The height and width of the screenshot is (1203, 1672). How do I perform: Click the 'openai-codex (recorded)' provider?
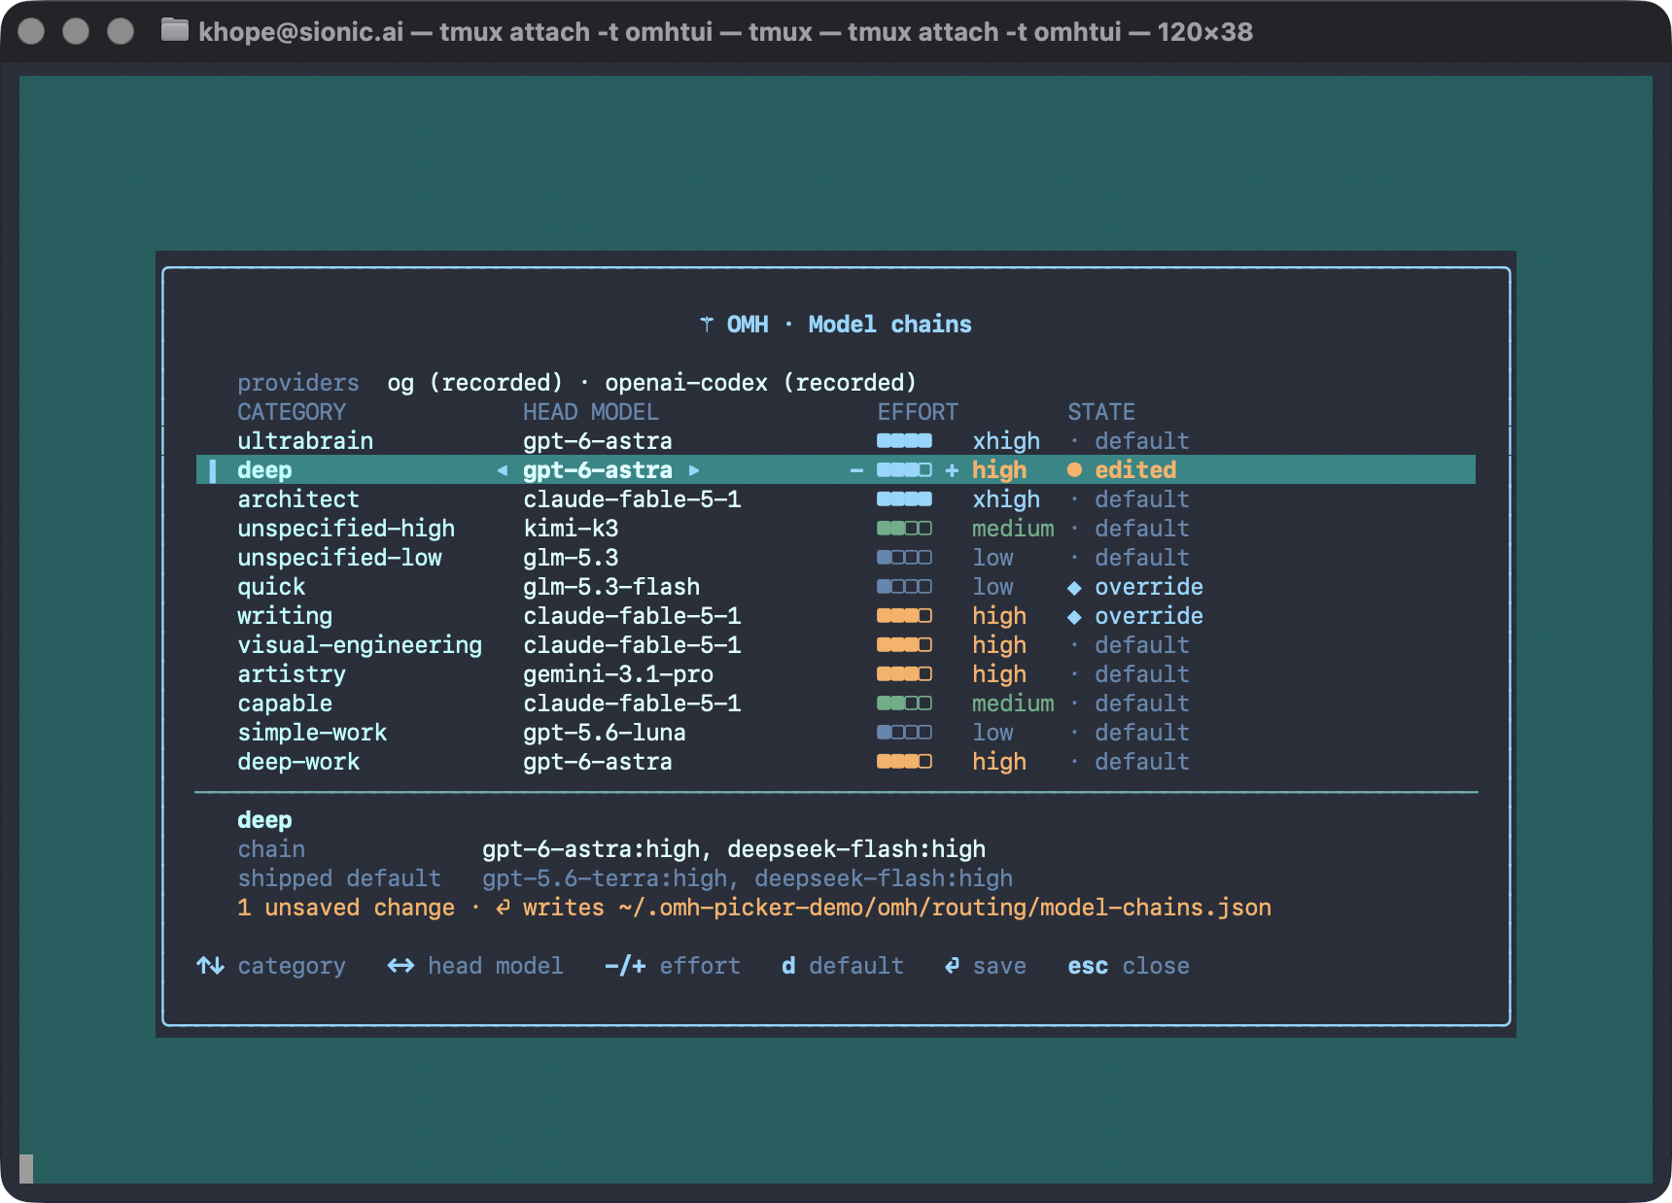coord(761,383)
